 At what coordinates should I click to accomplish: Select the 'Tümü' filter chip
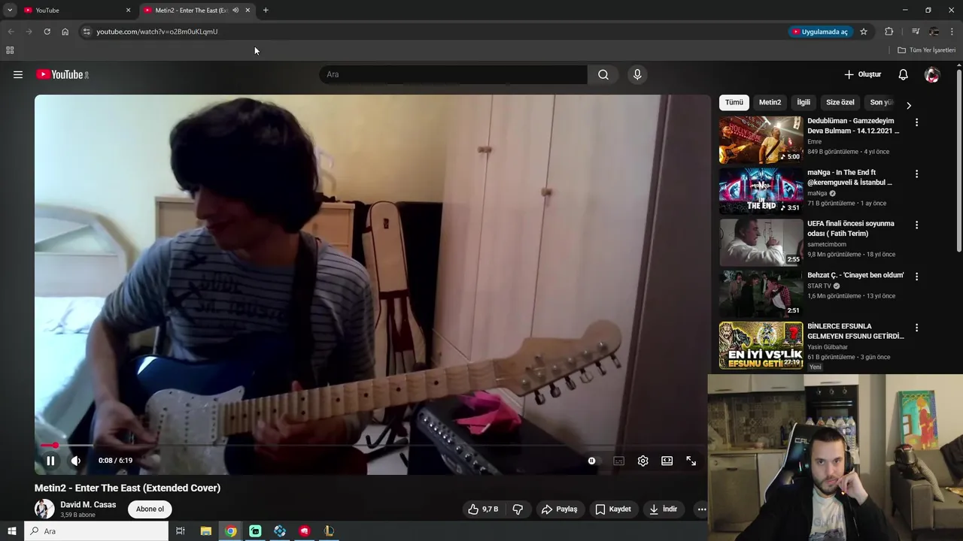coord(734,102)
